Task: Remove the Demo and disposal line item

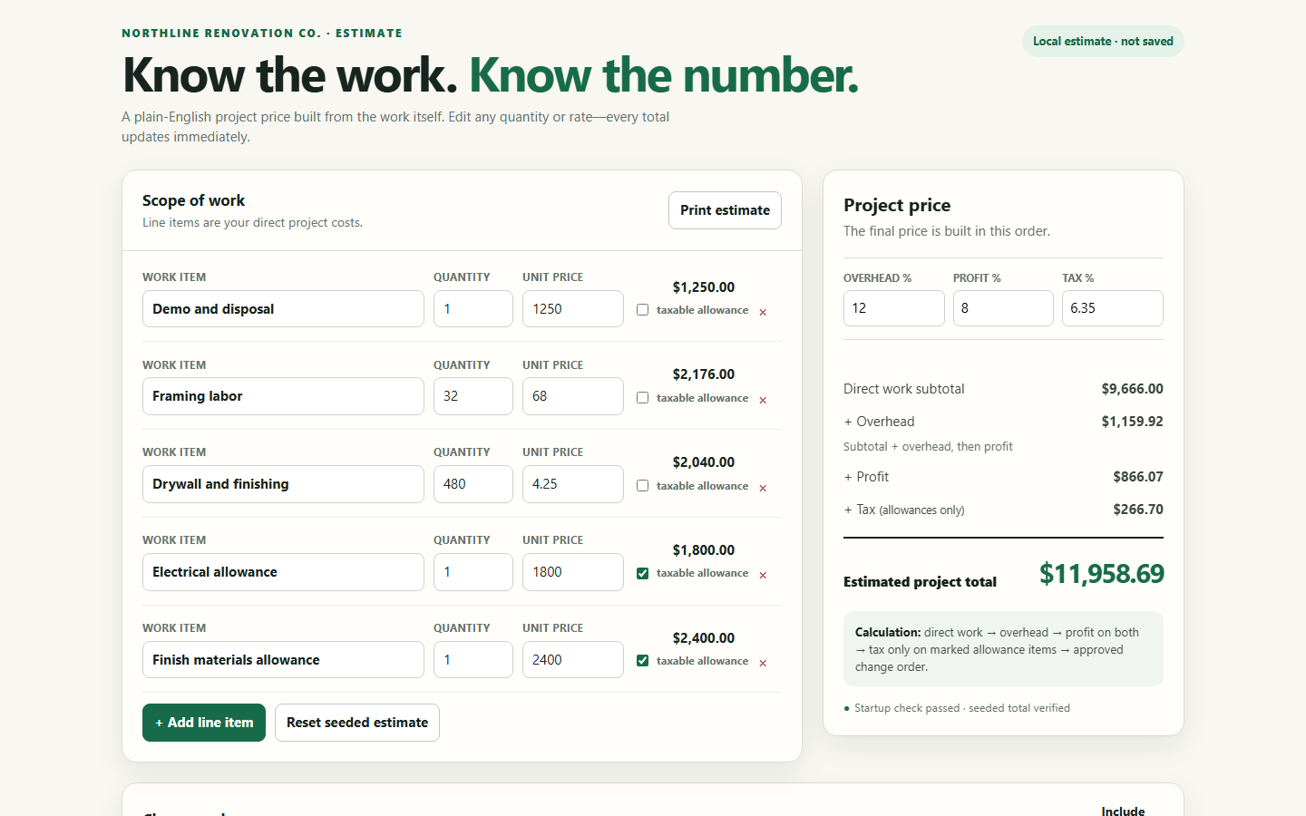Action: pyautogui.click(x=763, y=312)
